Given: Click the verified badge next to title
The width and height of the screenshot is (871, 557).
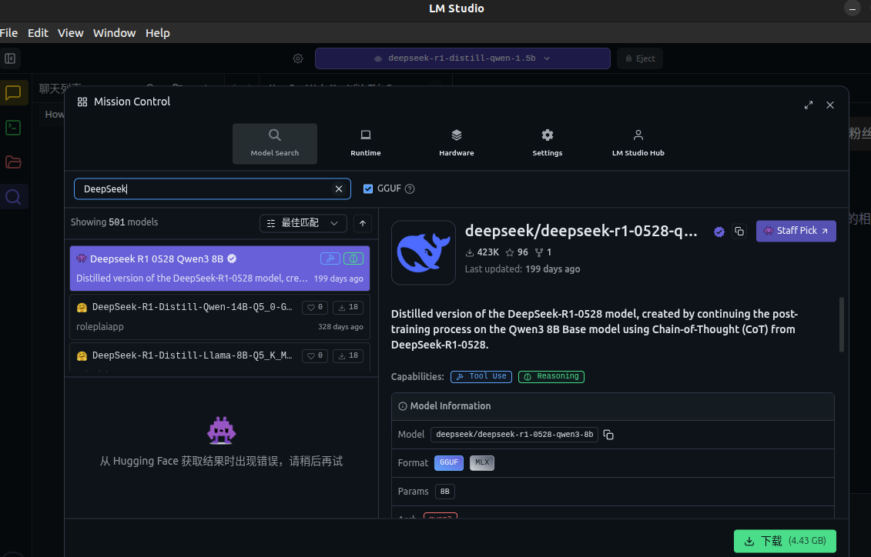Looking at the screenshot, I should point(719,232).
